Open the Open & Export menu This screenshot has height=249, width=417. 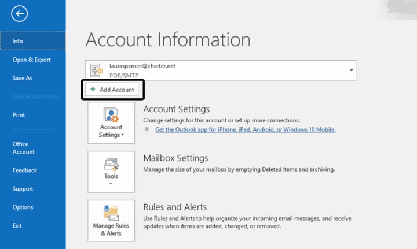[32, 60]
